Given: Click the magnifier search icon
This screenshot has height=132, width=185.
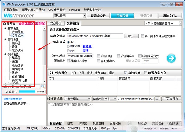Looking at the screenshot, I should click(x=43, y=87).
